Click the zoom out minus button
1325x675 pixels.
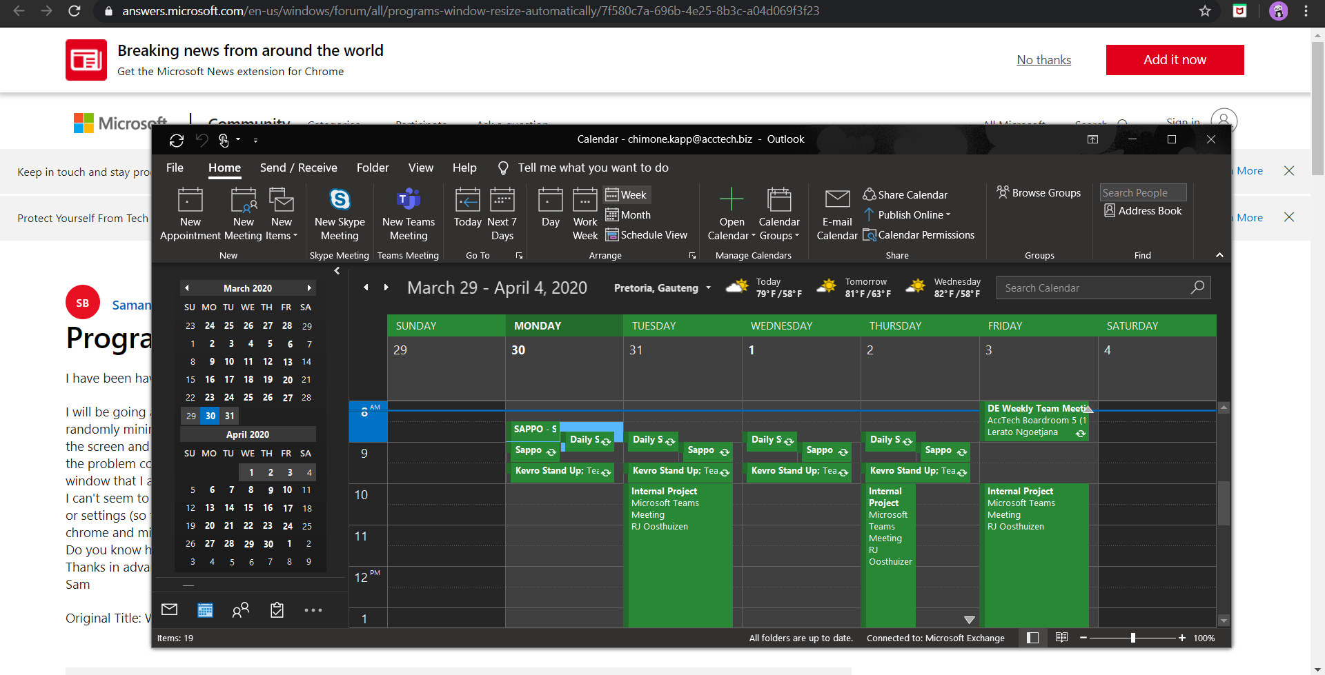tap(1083, 638)
